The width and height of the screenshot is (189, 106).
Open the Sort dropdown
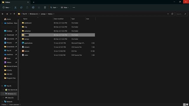point(54,7)
